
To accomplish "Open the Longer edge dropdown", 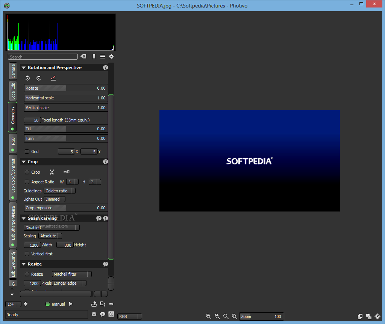I will (69, 283).
